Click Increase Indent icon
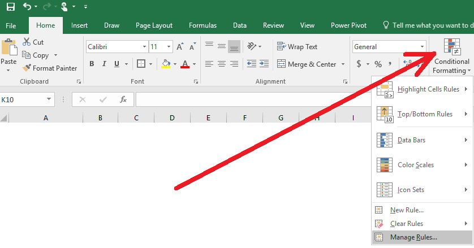 (x=264, y=64)
